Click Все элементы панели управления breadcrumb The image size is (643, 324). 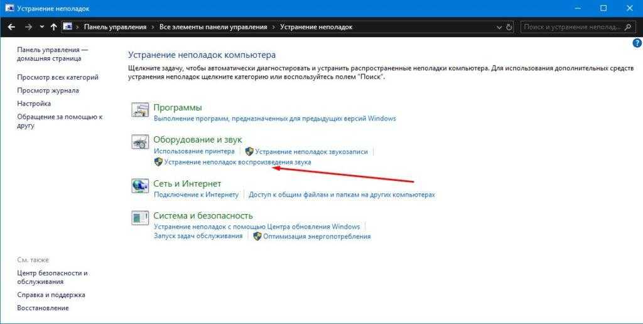coord(213,27)
